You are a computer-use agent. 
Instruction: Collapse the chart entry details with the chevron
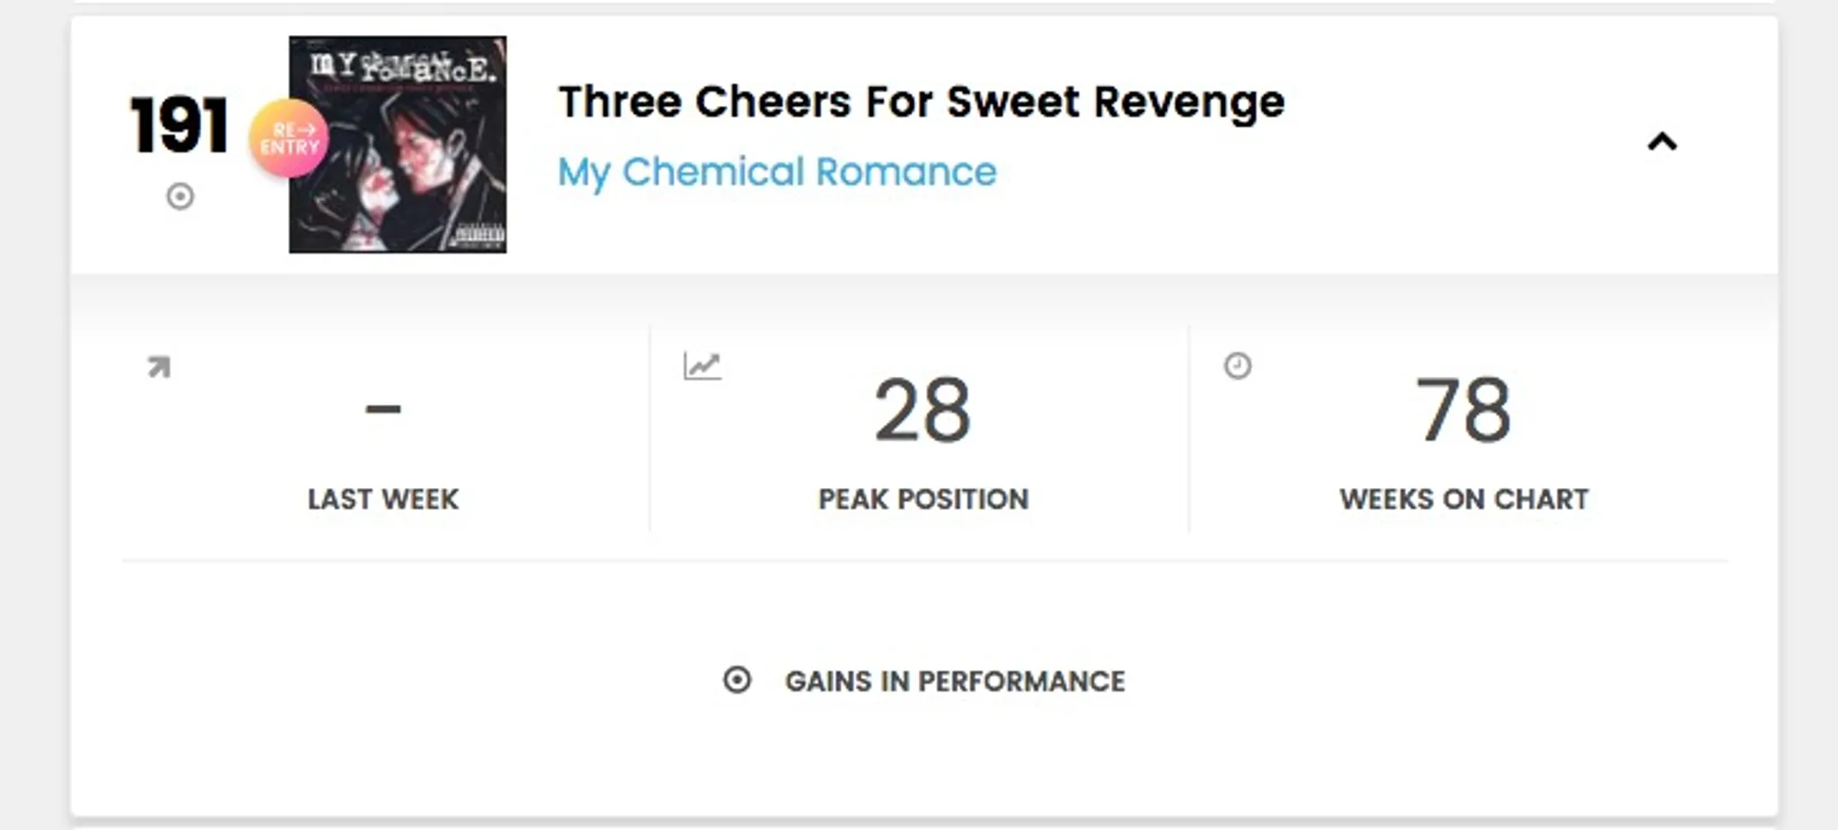1662,141
